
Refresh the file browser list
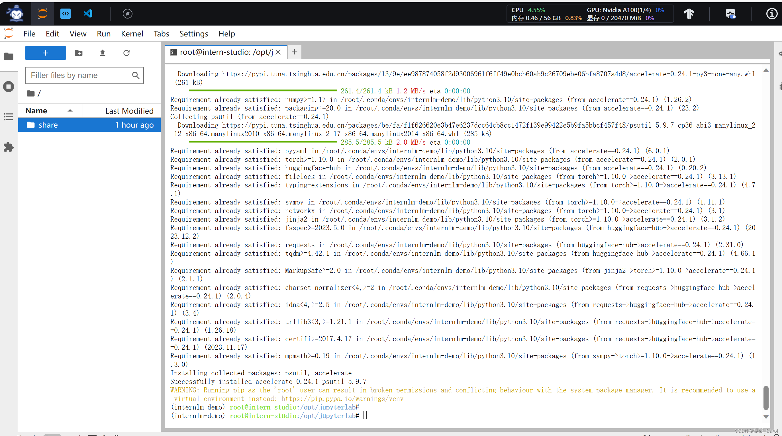pyautogui.click(x=126, y=53)
